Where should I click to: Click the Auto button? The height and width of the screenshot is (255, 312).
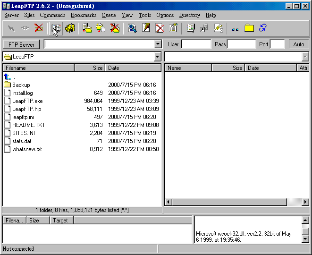tap(299, 44)
